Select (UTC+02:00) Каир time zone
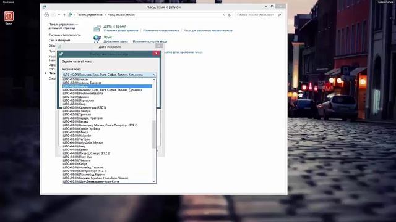Screen dimensions: 396x222 tap(107, 104)
